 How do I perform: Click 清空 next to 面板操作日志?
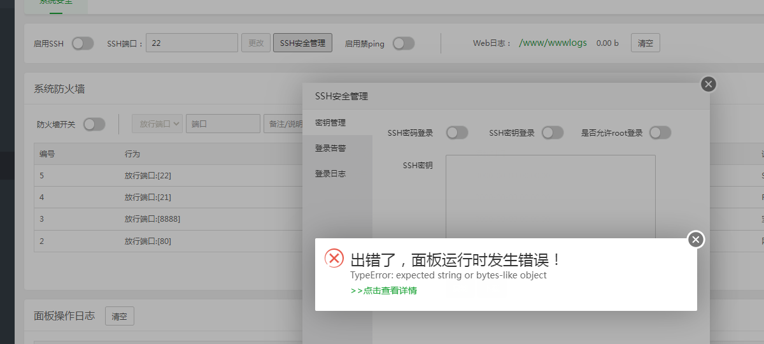(120, 316)
